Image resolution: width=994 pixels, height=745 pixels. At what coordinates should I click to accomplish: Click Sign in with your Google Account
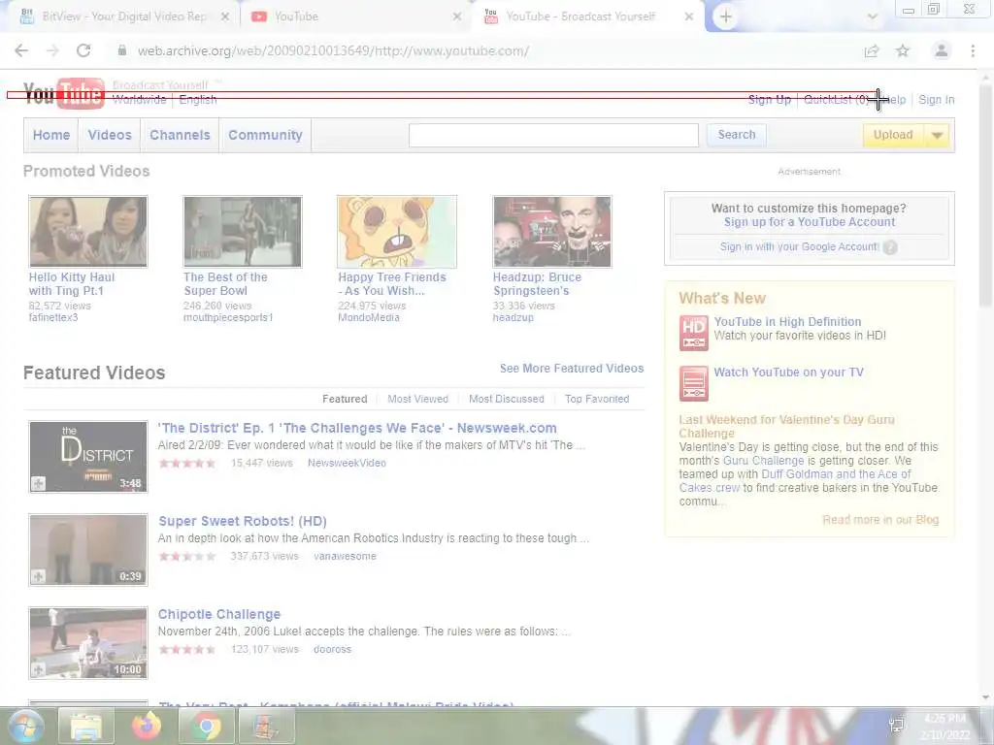coord(800,247)
